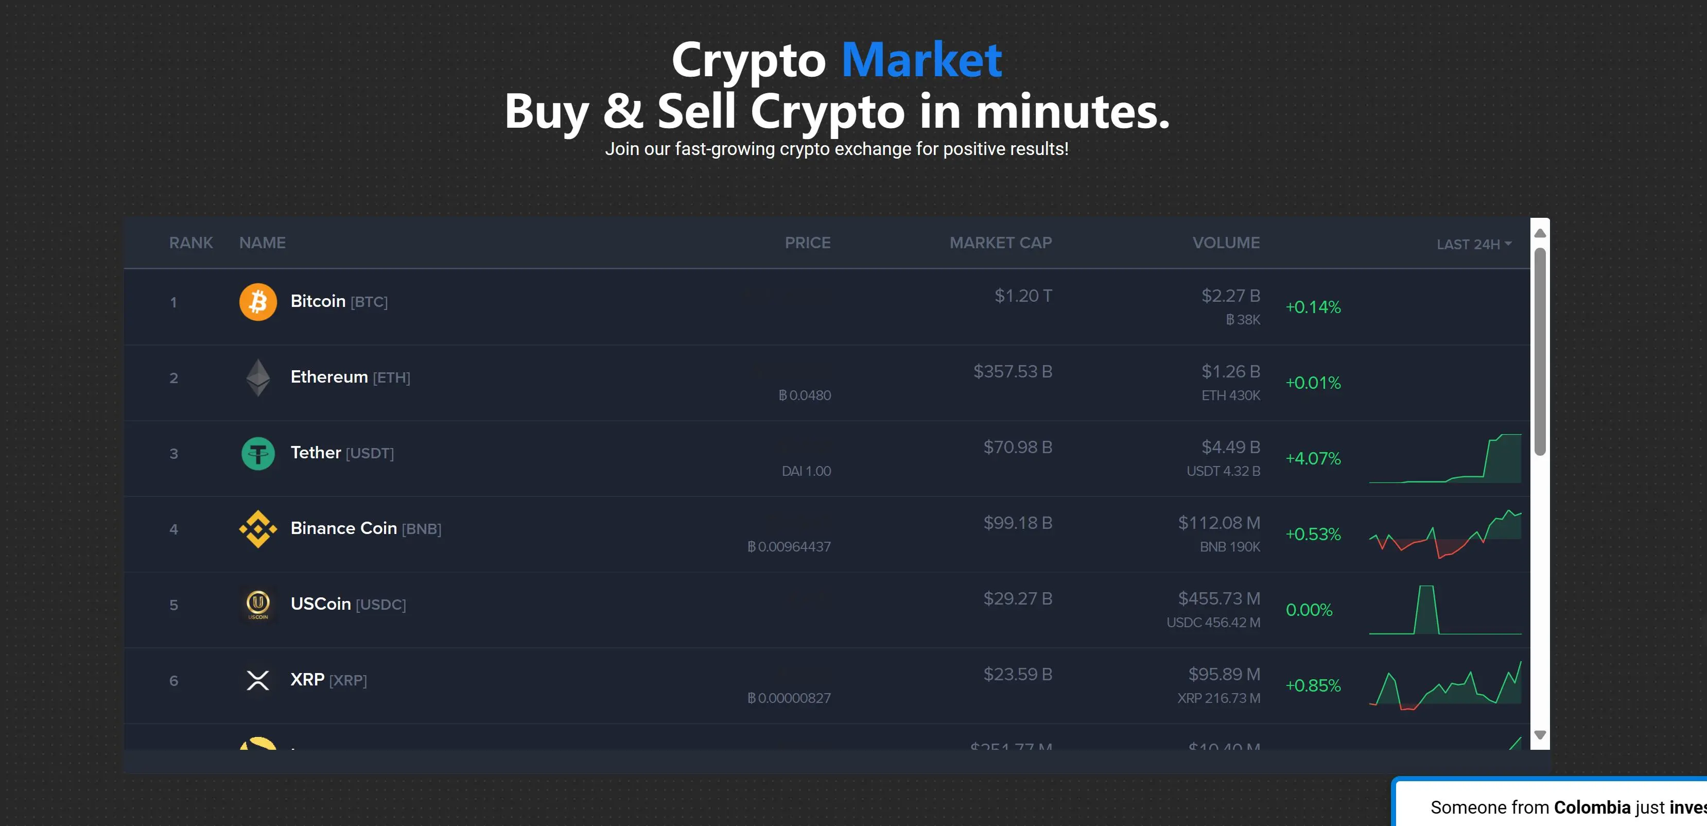Click the USCoin 24h sparkline chart
The width and height of the screenshot is (1707, 826).
coord(1445,610)
